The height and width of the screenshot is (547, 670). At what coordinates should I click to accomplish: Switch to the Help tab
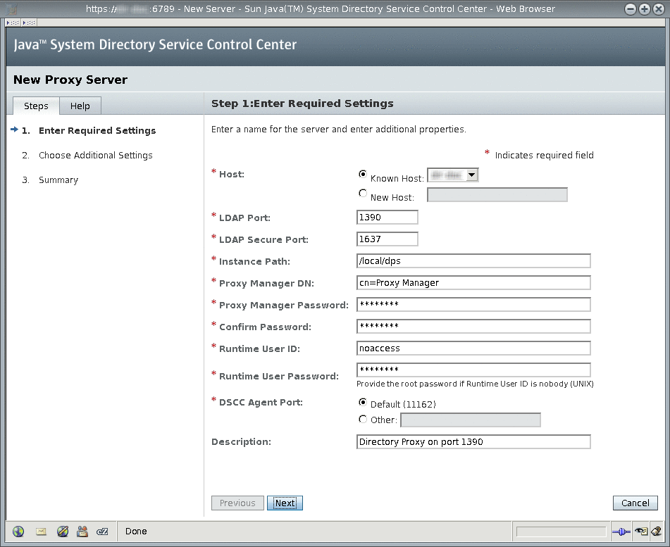[80, 106]
